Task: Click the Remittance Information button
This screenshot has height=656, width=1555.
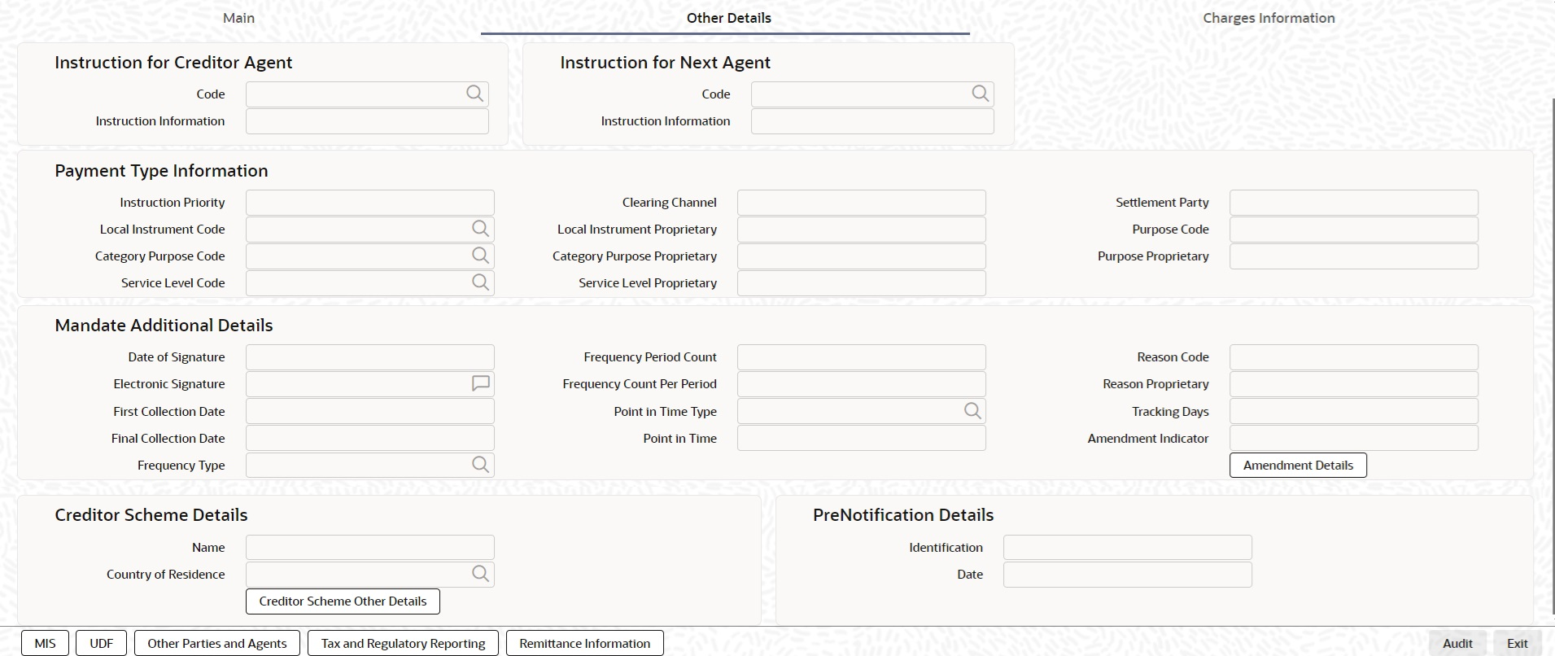Action: (584, 643)
